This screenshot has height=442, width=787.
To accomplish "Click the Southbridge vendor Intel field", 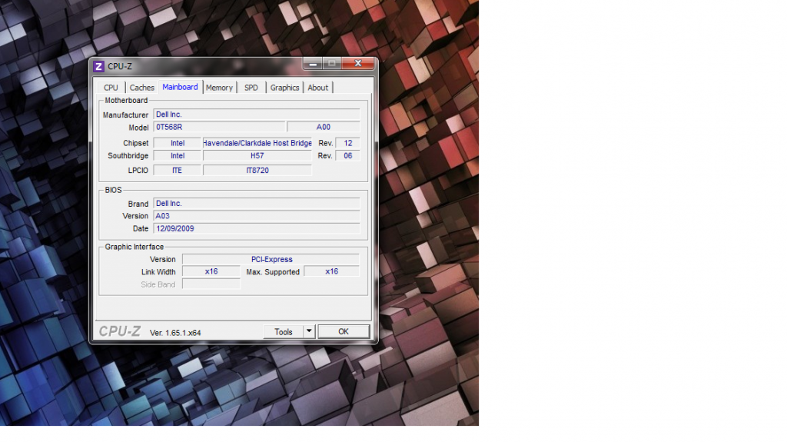I will point(178,156).
